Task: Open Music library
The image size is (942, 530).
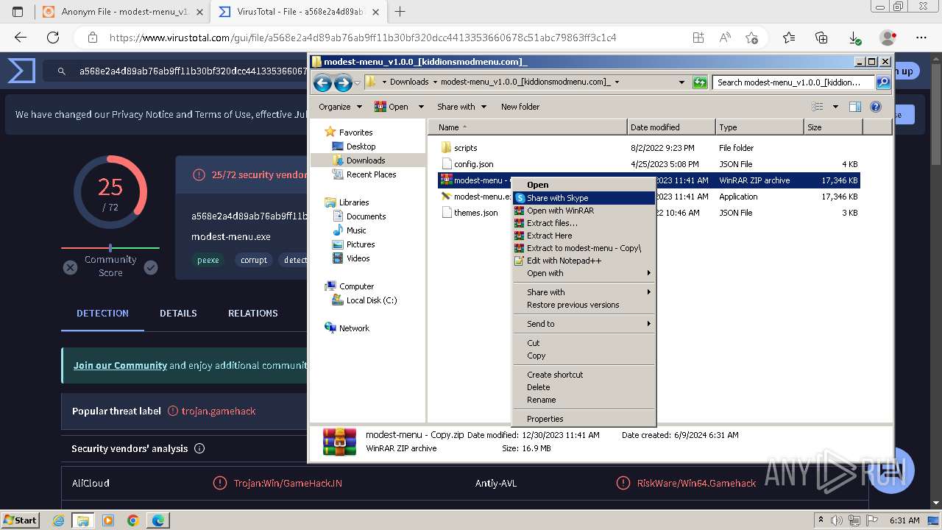Action: [350, 230]
